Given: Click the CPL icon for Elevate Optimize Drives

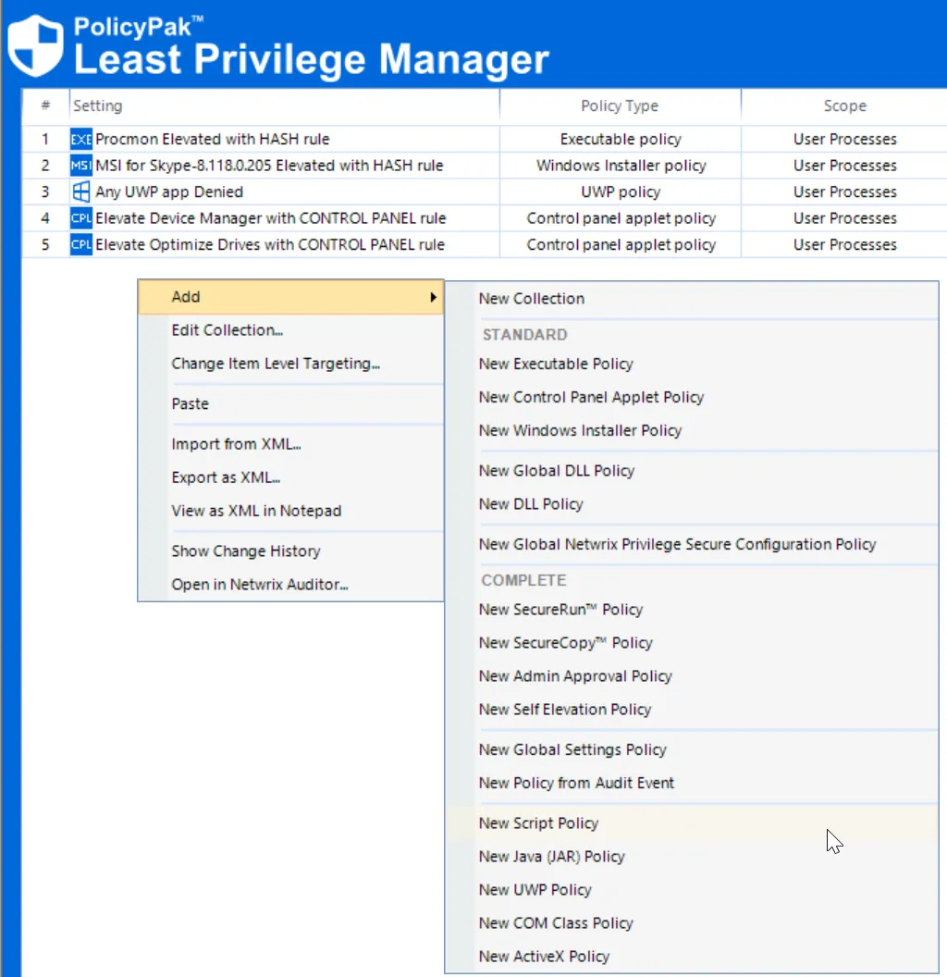Looking at the screenshot, I should coord(80,244).
